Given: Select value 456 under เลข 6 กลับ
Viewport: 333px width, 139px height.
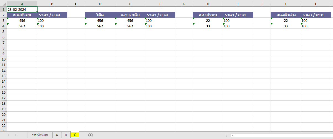Looking at the screenshot, I should [x=130, y=20].
